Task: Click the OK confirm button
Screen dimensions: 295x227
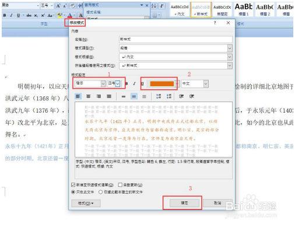Action: (184, 203)
